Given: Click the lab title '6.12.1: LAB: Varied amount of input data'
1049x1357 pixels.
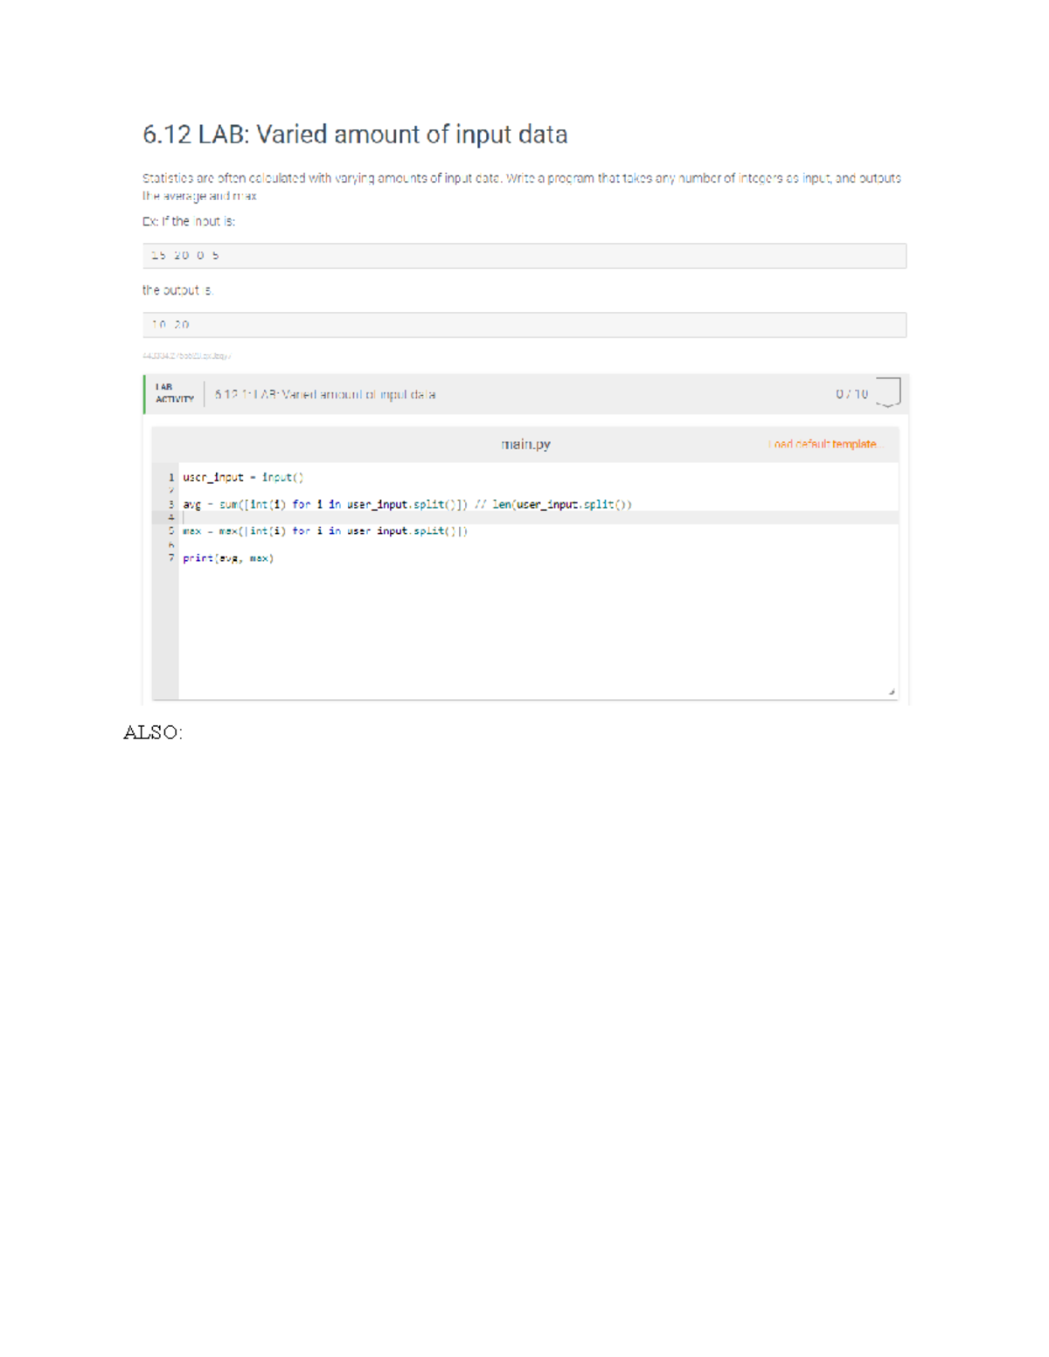Looking at the screenshot, I should pos(325,393).
